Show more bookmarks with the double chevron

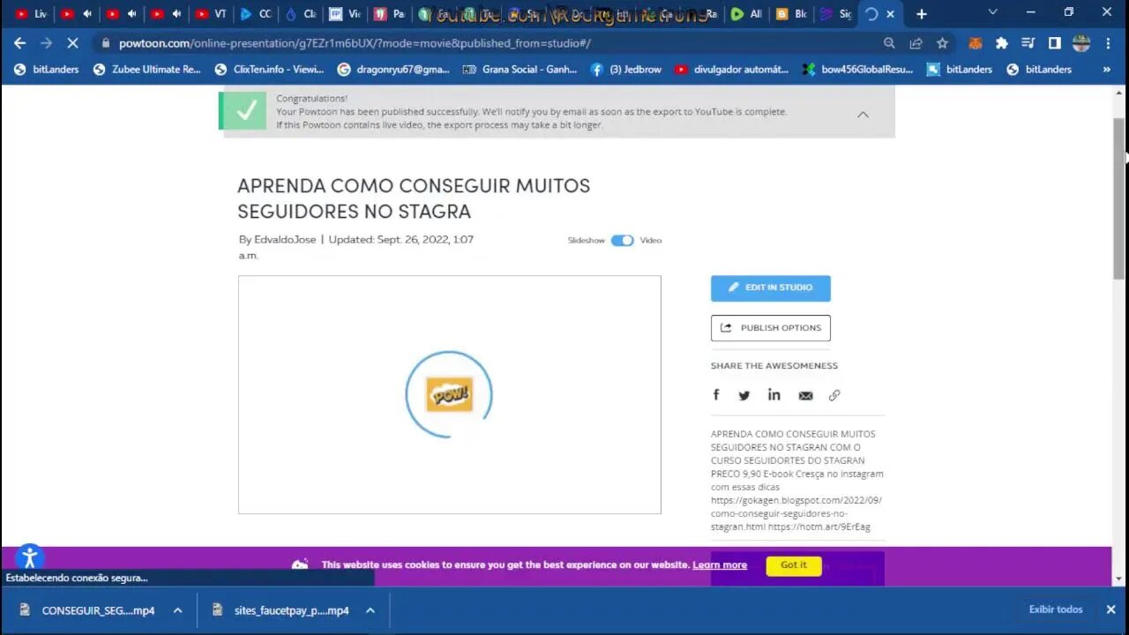[x=1107, y=69]
